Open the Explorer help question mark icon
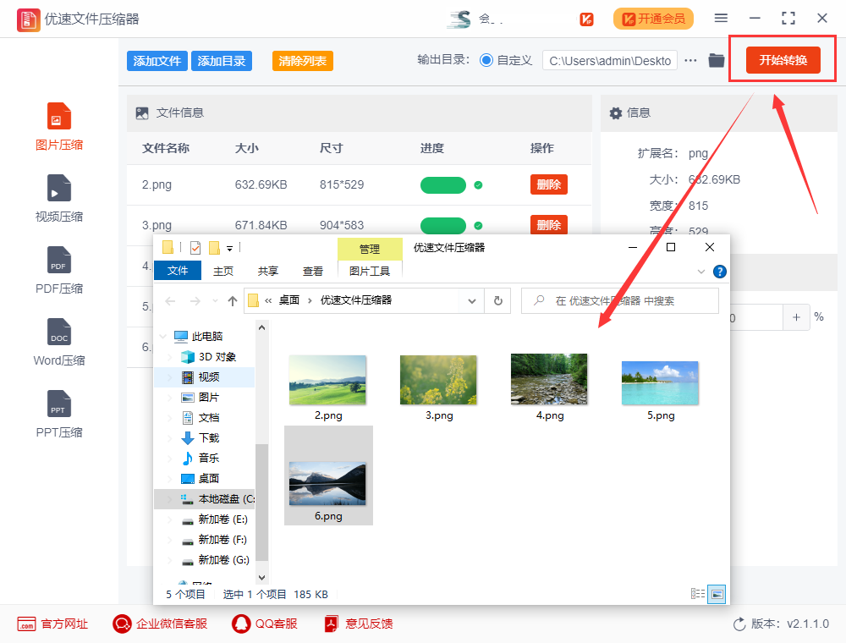The height and width of the screenshot is (643, 846). 719,272
